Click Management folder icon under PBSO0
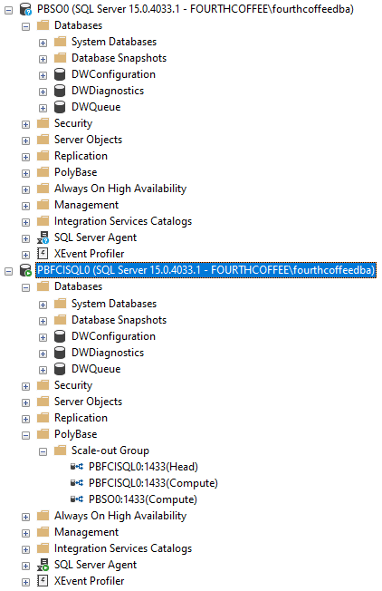Image resolution: width=382 pixels, height=591 pixels. [x=43, y=205]
